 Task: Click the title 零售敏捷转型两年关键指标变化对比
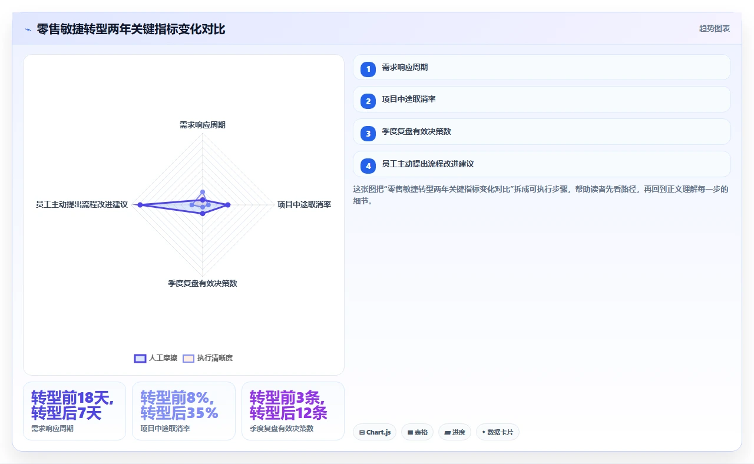(131, 29)
